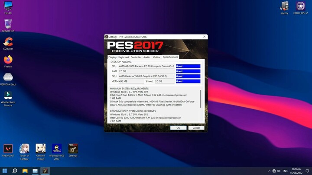Click the MINIMUM SYSTEM REQUIREMENTS heading
312x175 pixels.
pyautogui.click(x=130, y=89)
